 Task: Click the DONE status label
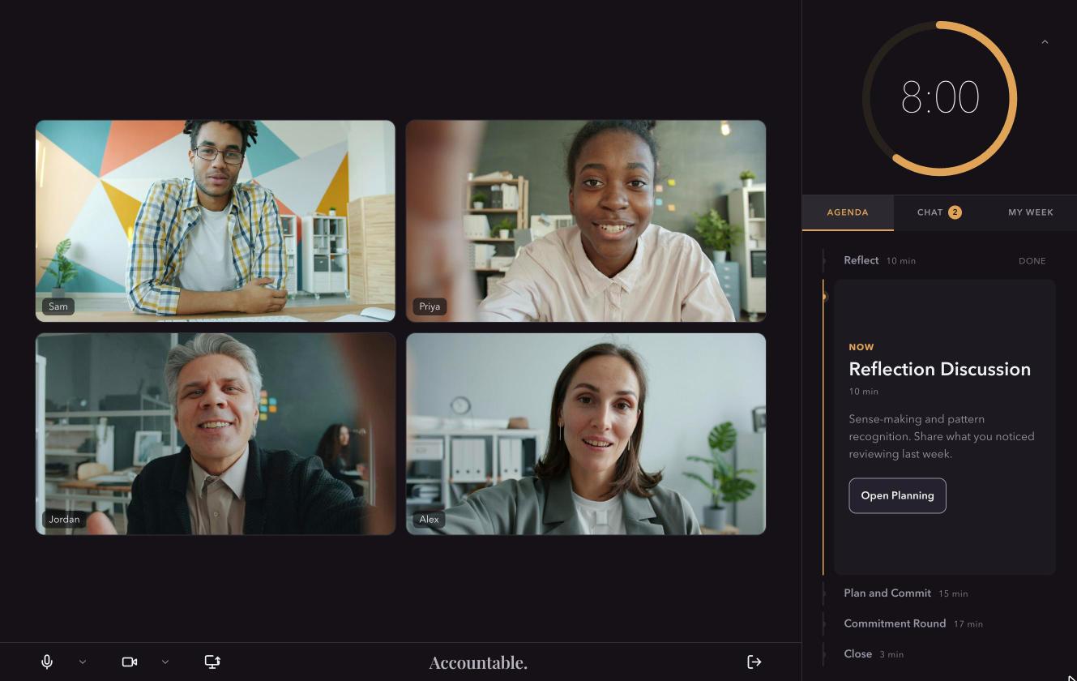1032,261
